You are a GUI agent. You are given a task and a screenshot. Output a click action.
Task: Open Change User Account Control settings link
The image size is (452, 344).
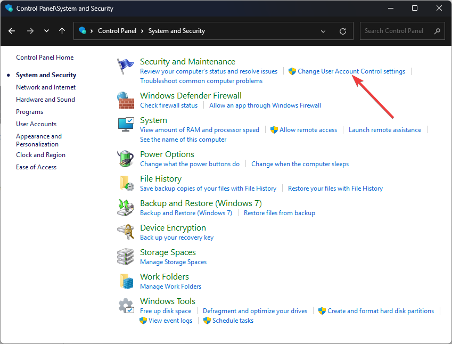tap(351, 71)
